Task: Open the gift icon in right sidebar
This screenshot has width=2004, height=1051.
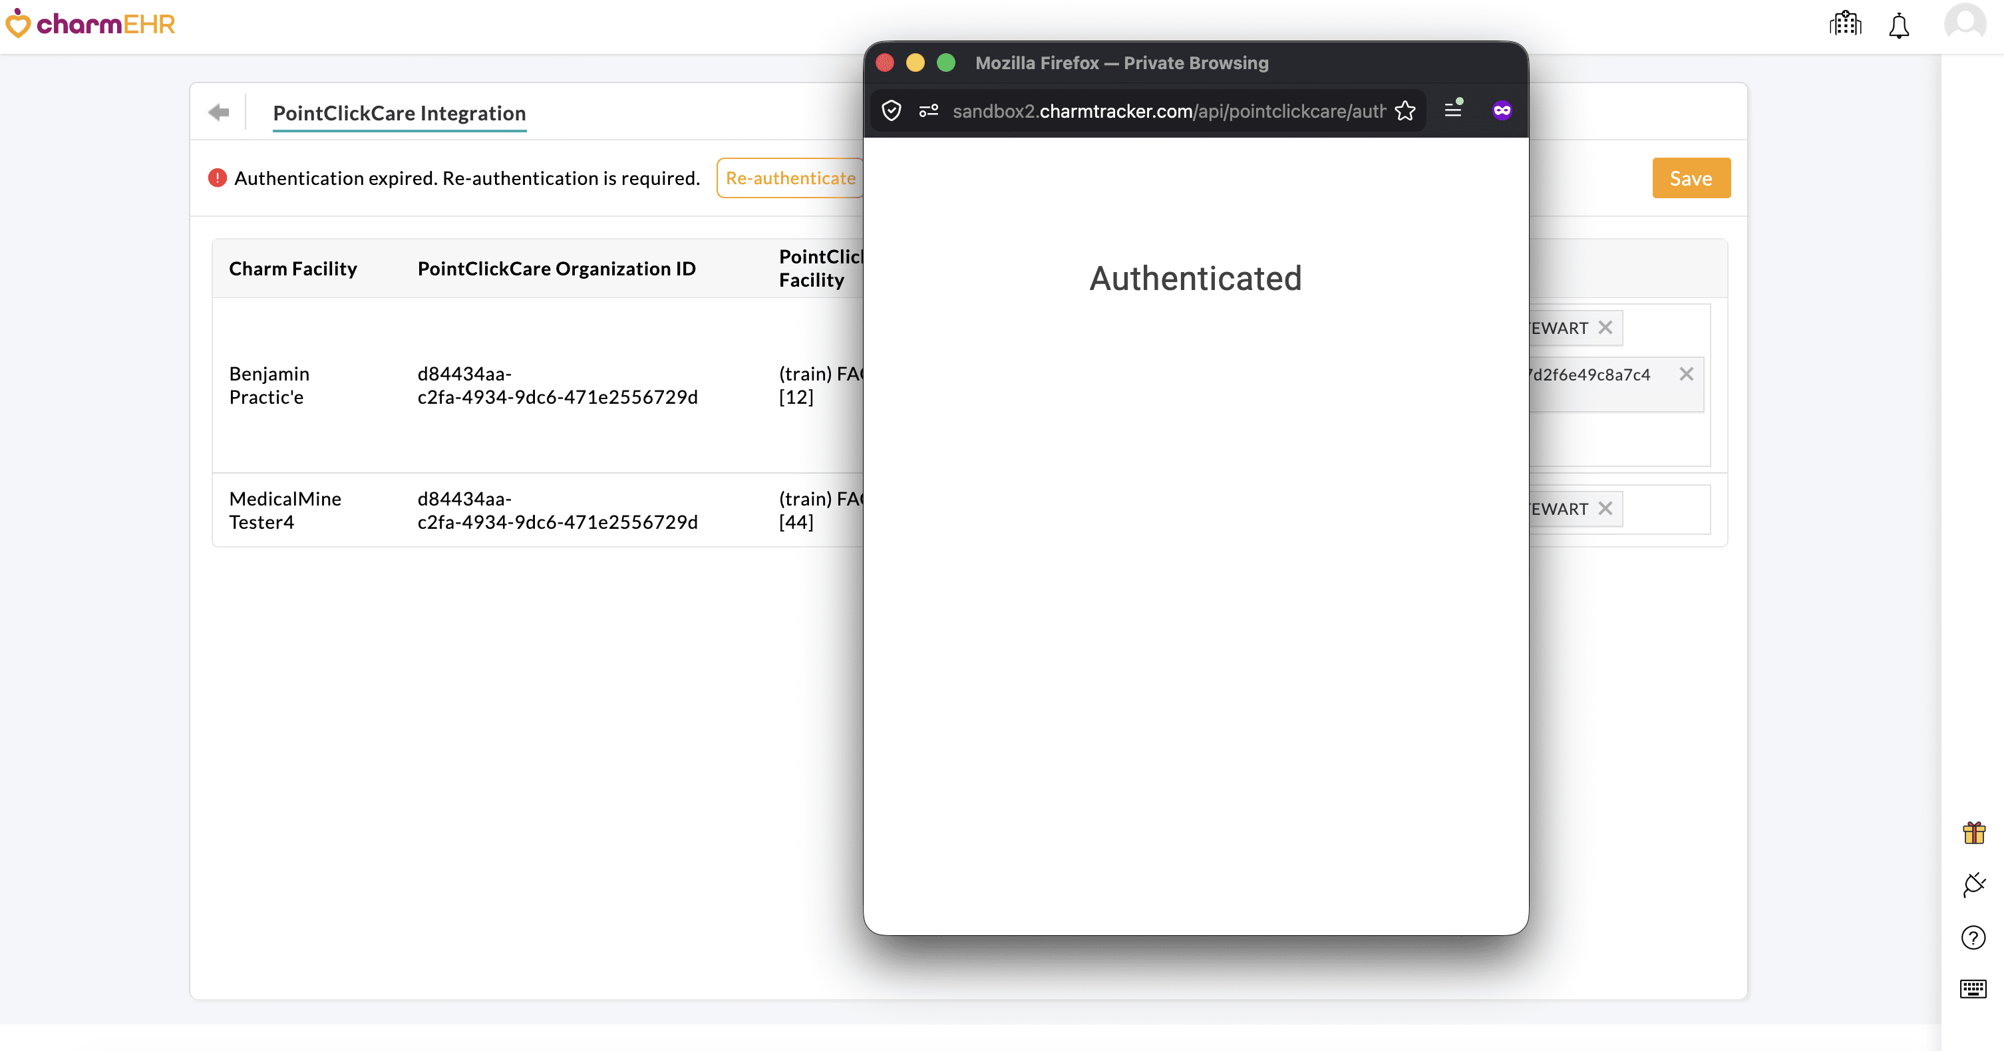Action: (1973, 832)
